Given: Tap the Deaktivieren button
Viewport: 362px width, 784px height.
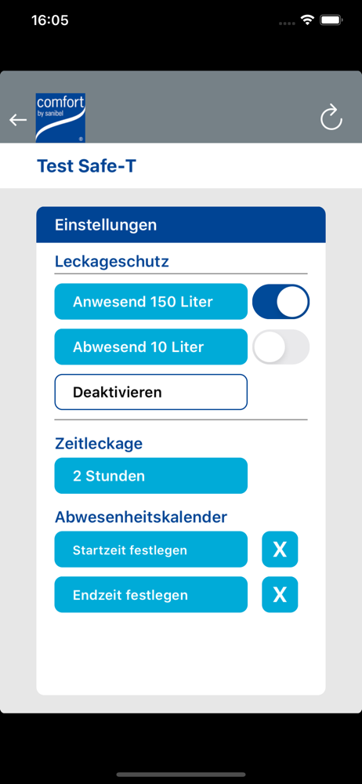Looking at the screenshot, I should [151, 392].
